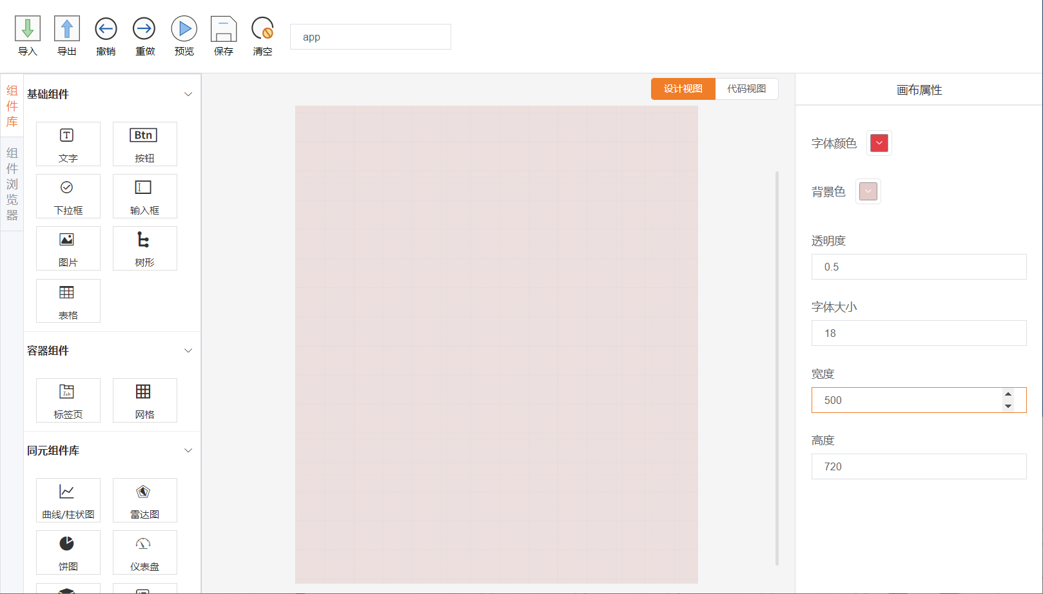Switch to 设计视图 design view
The image size is (1043, 594).
point(683,89)
